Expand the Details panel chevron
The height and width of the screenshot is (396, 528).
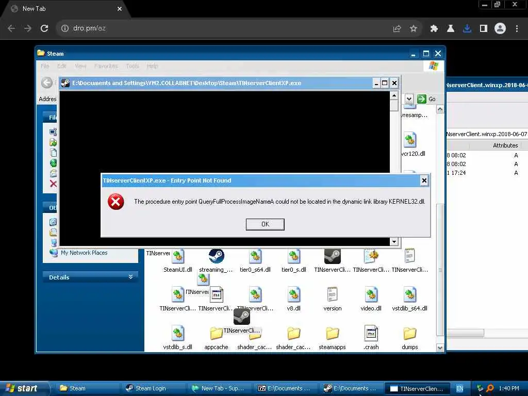pos(130,277)
